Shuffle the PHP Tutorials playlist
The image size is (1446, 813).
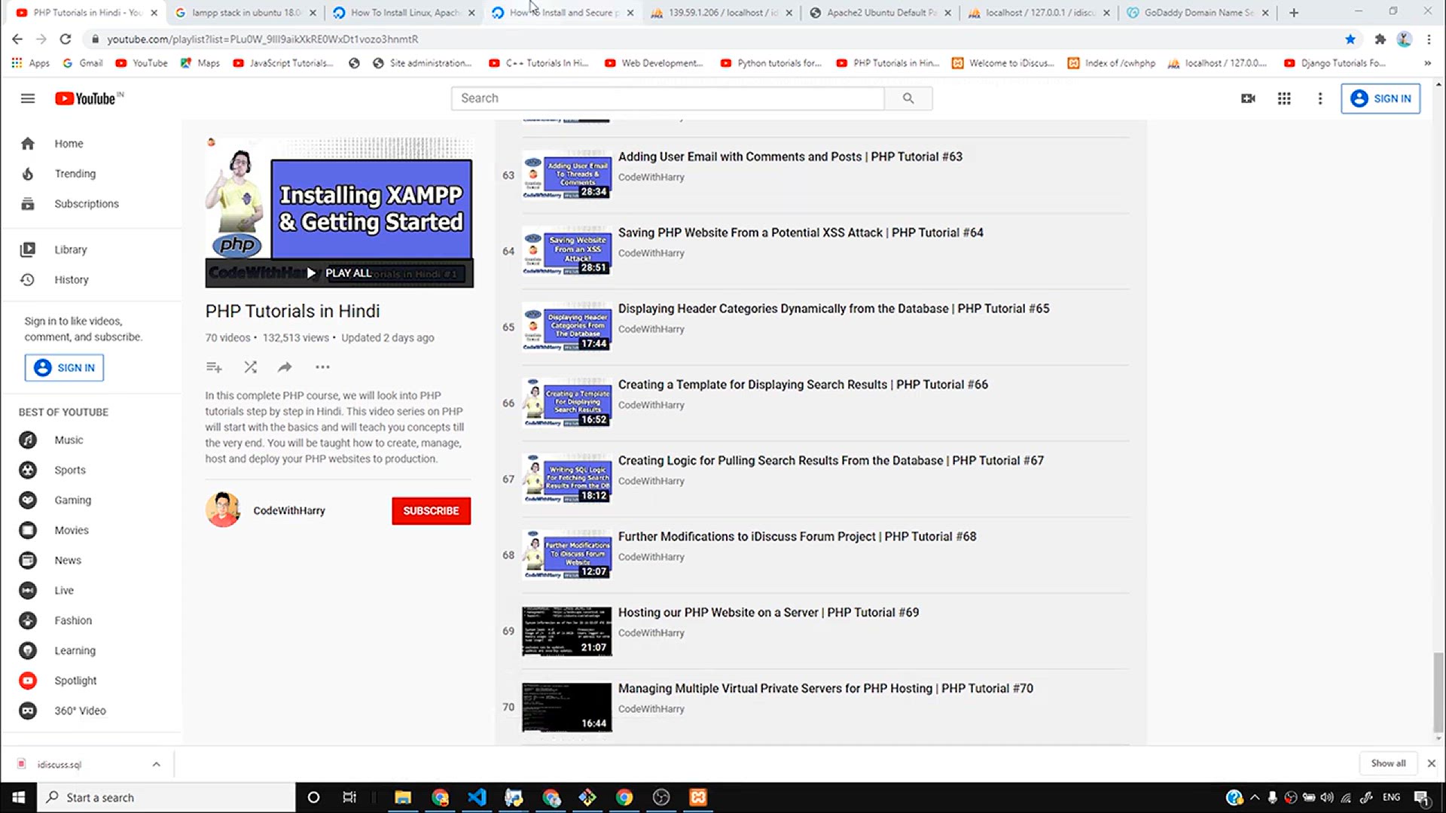tap(250, 367)
